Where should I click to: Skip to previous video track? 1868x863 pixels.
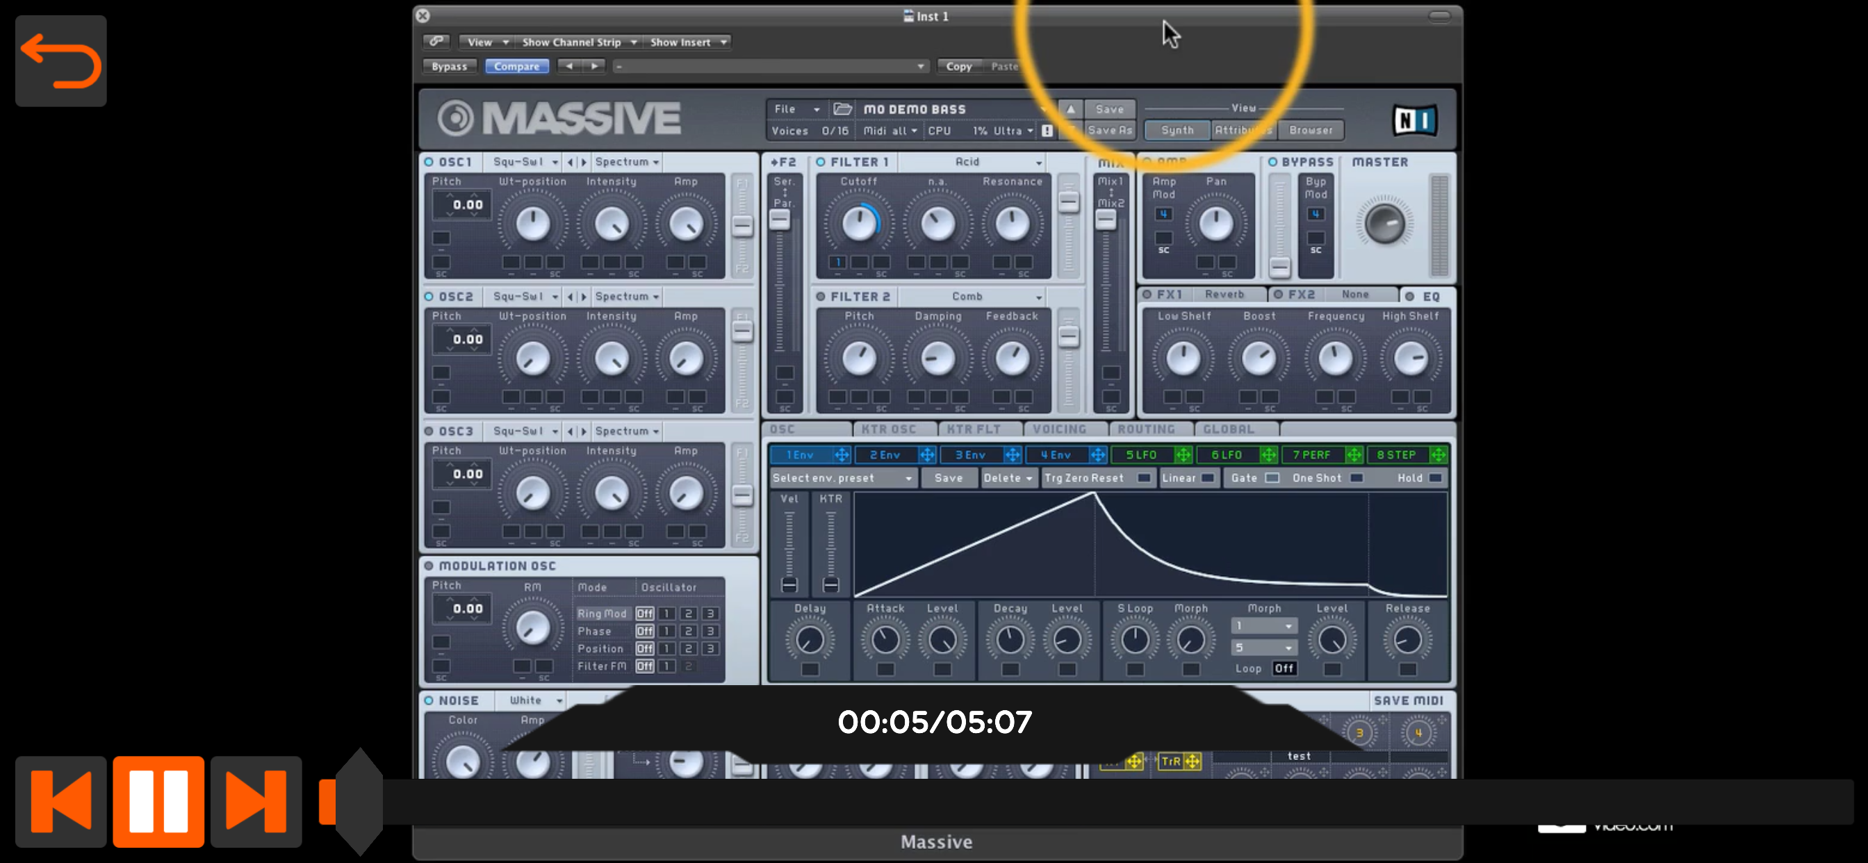(x=61, y=801)
